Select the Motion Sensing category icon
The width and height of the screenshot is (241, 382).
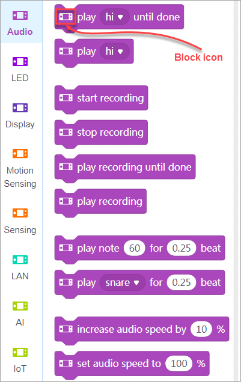[x=20, y=154]
